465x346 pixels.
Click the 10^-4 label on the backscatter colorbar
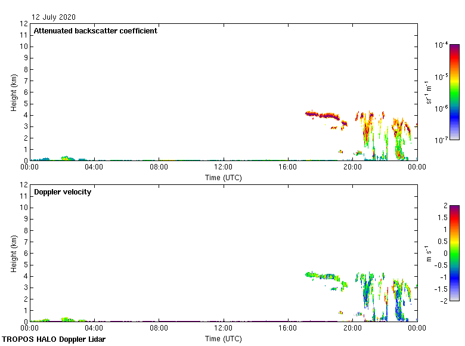(x=442, y=45)
